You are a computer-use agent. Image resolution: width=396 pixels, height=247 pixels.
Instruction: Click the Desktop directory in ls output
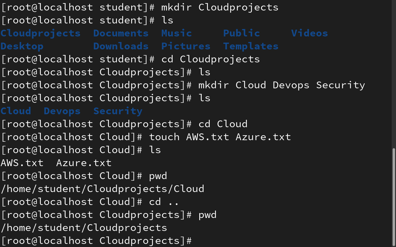[x=22, y=46]
